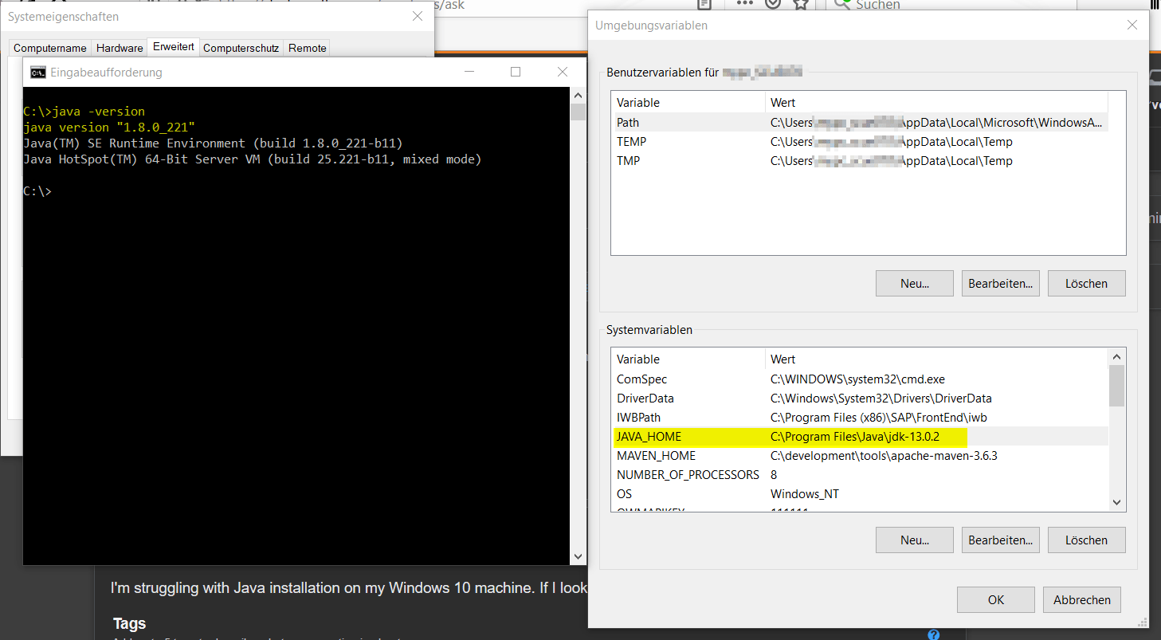Close the Systemeigenschaften window with X
Viewport: 1161px width, 640px height.
(x=417, y=16)
